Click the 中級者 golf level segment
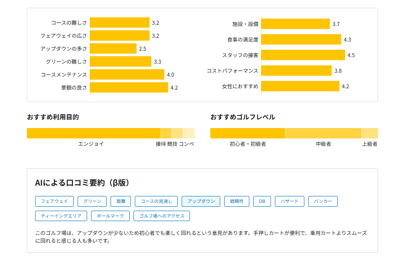 click(x=323, y=133)
